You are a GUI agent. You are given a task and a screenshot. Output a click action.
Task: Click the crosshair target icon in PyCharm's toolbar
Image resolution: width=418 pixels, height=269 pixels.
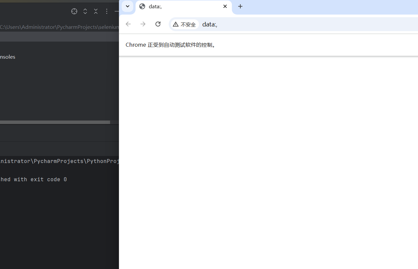74,11
